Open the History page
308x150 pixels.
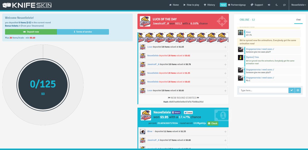tap(209, 5)
